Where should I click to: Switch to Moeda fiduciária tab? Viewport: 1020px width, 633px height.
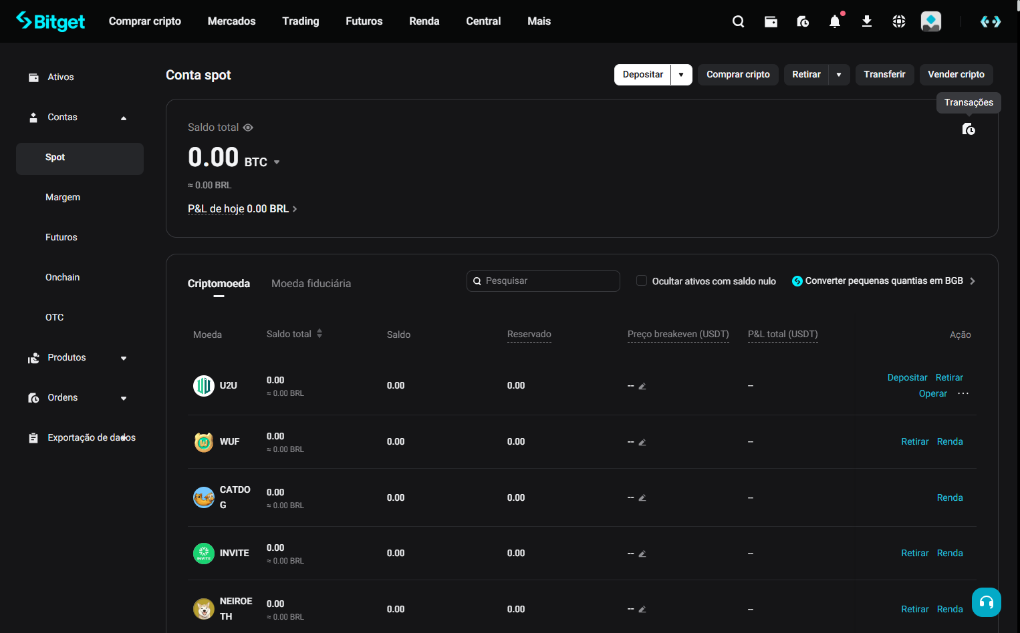(x=311, y=284)
